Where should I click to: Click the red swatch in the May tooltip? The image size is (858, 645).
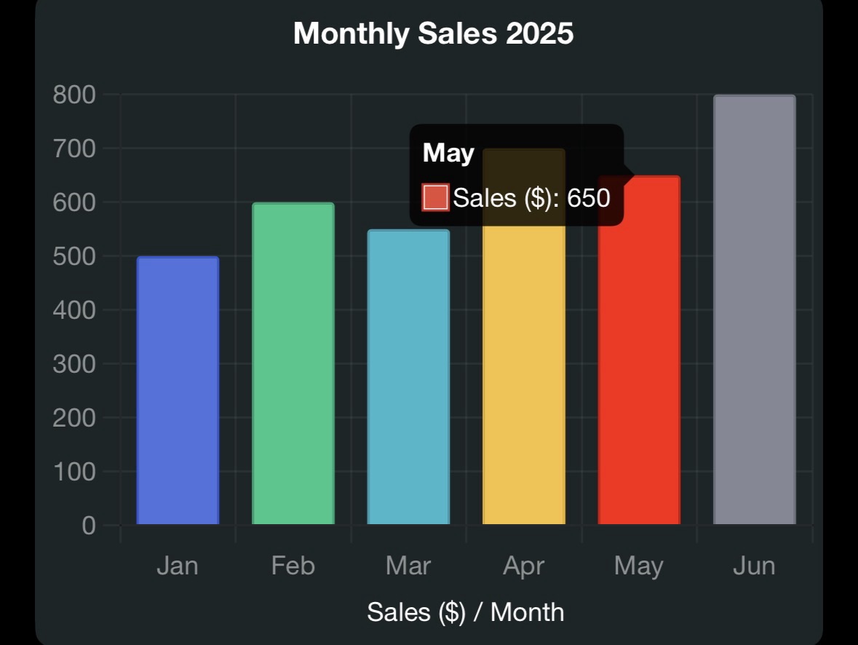435,197
